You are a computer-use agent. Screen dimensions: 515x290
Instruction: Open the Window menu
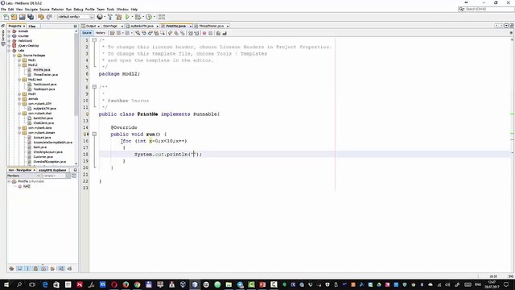[122, 9]
